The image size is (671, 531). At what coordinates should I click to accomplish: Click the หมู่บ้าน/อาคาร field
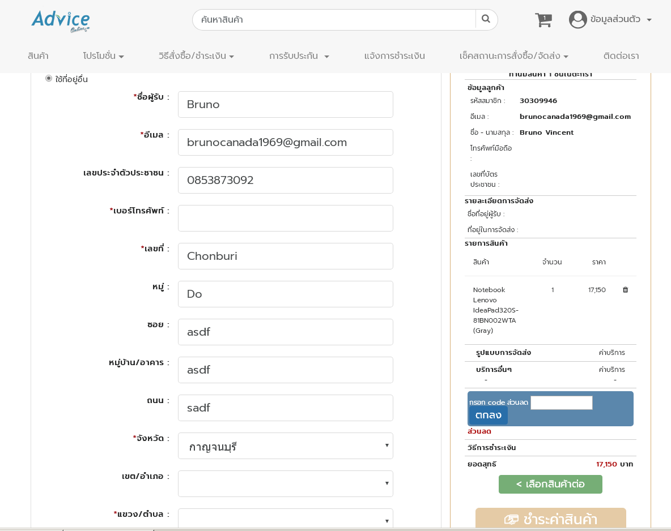point(286,370)
